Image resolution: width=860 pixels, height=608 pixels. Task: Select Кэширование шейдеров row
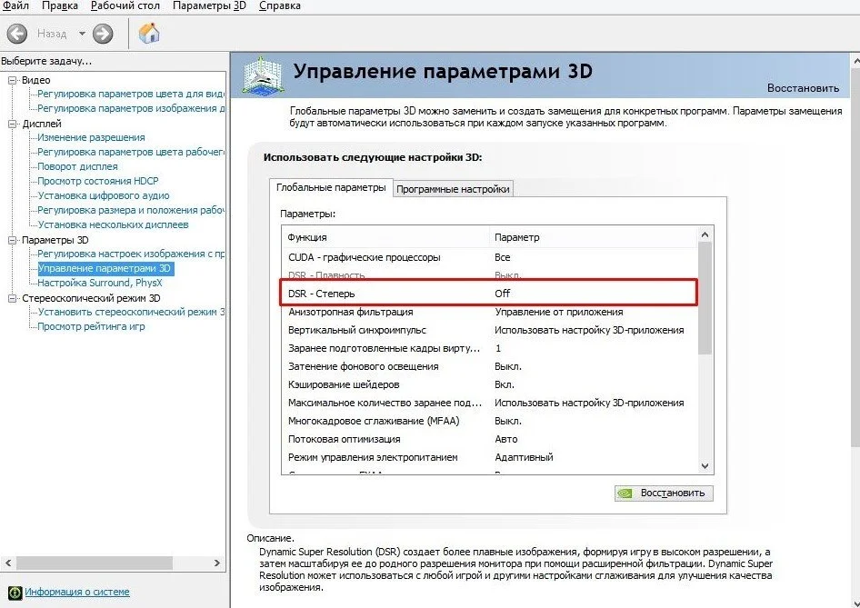489,384
